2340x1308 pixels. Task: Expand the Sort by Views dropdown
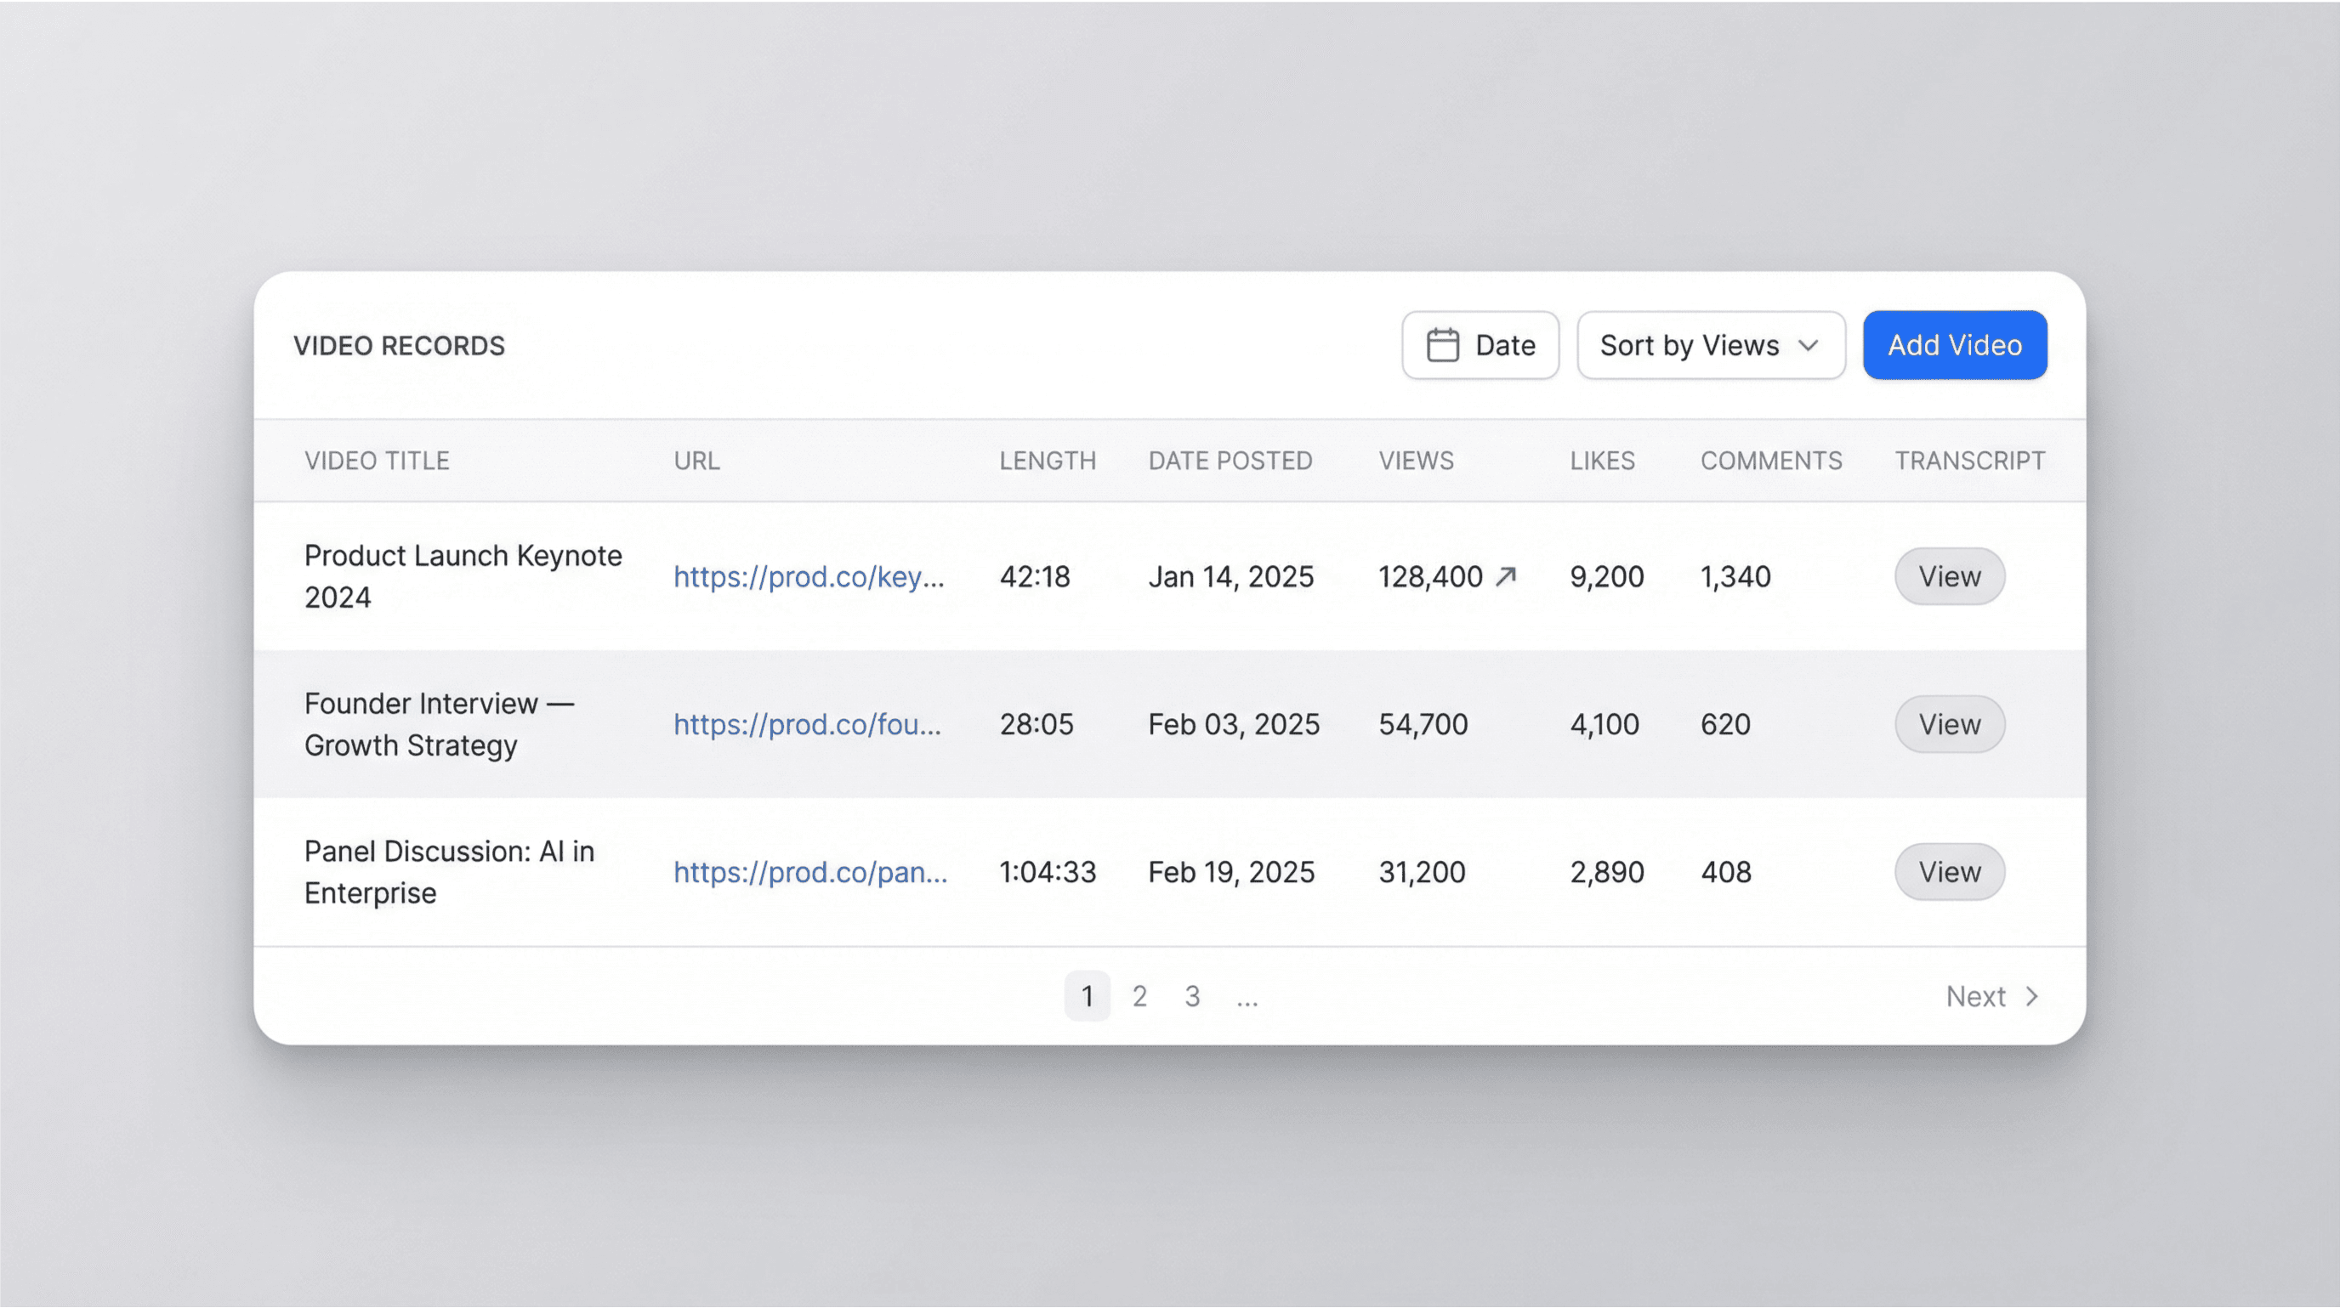coord(1710,345)
